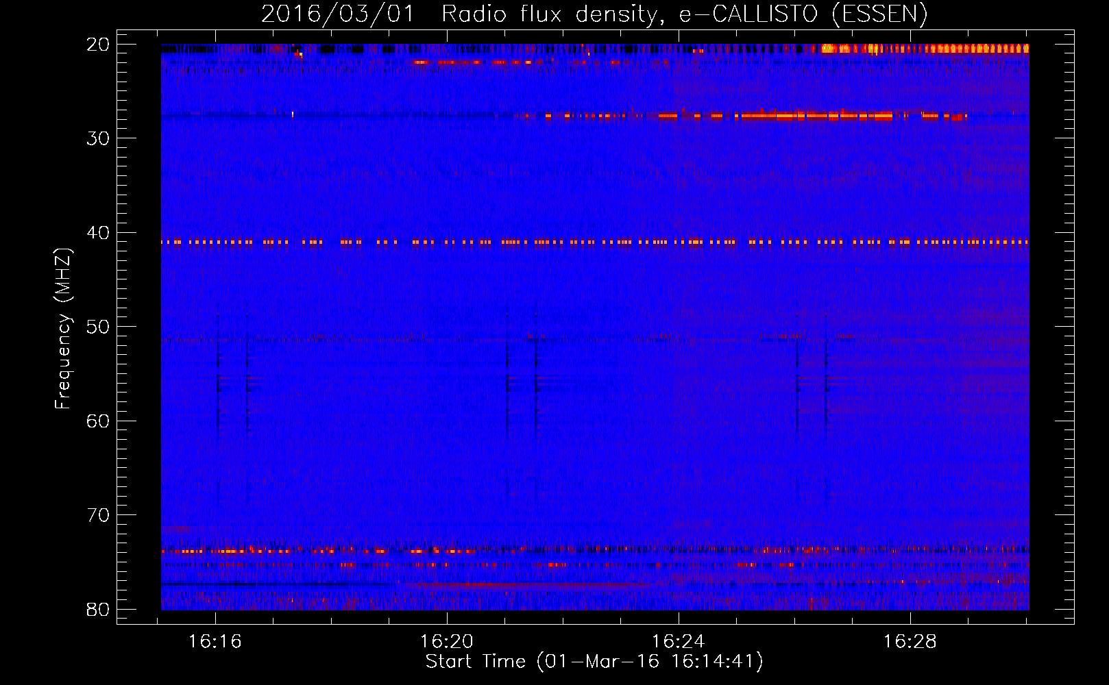Screen dimensions: 1109x685
Task: Click the 'Start Time (01-Mar-16 16:14:41)' label
Action: pyautogui.click(x=594, y=662)
